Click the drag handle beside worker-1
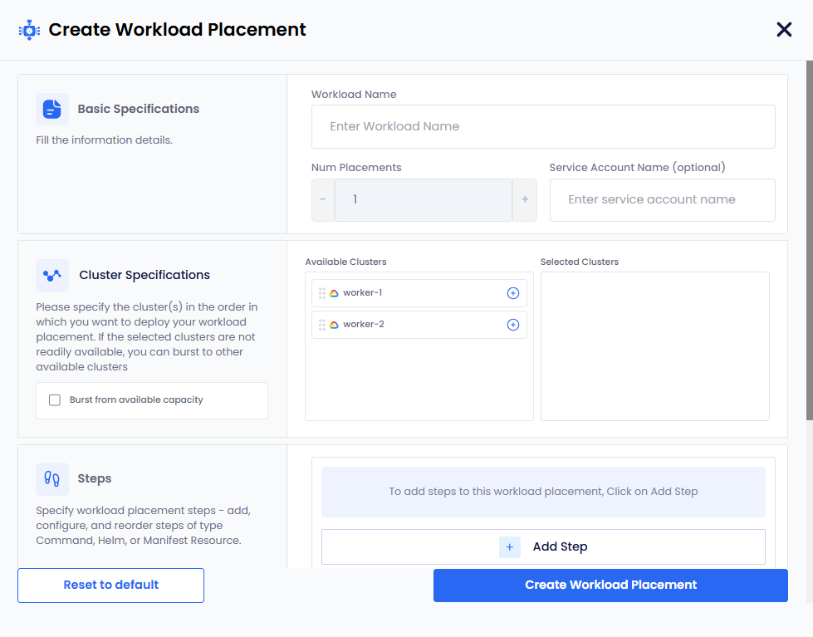813x637 pixels. [322, 293]
